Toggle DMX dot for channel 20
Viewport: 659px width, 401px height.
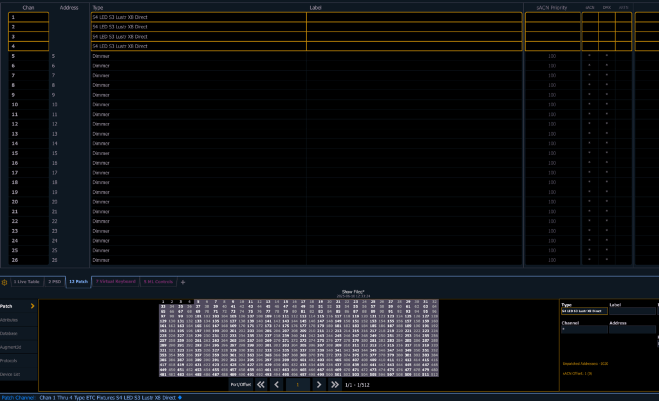point(606,201)
